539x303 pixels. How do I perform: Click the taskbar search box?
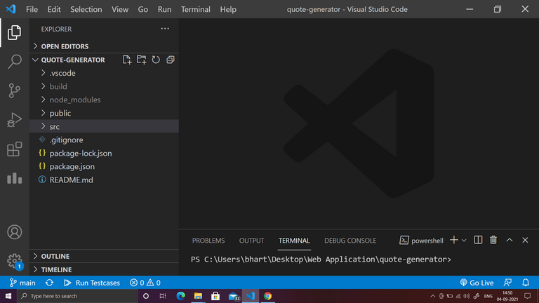point(77,296)
